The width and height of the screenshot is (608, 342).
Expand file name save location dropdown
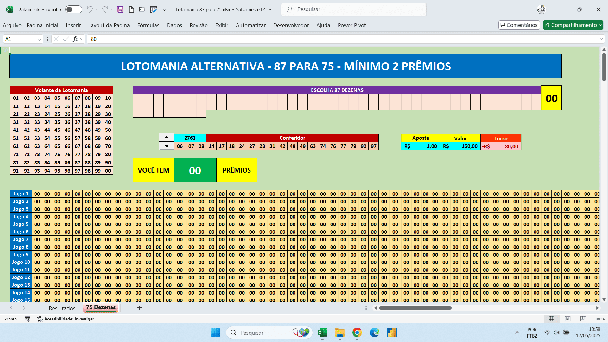270,9
